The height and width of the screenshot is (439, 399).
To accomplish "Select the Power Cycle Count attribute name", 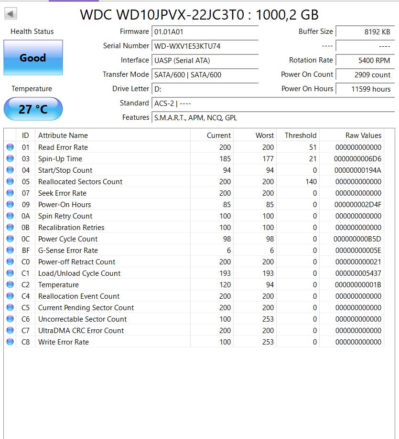I will tap(68, 239).
